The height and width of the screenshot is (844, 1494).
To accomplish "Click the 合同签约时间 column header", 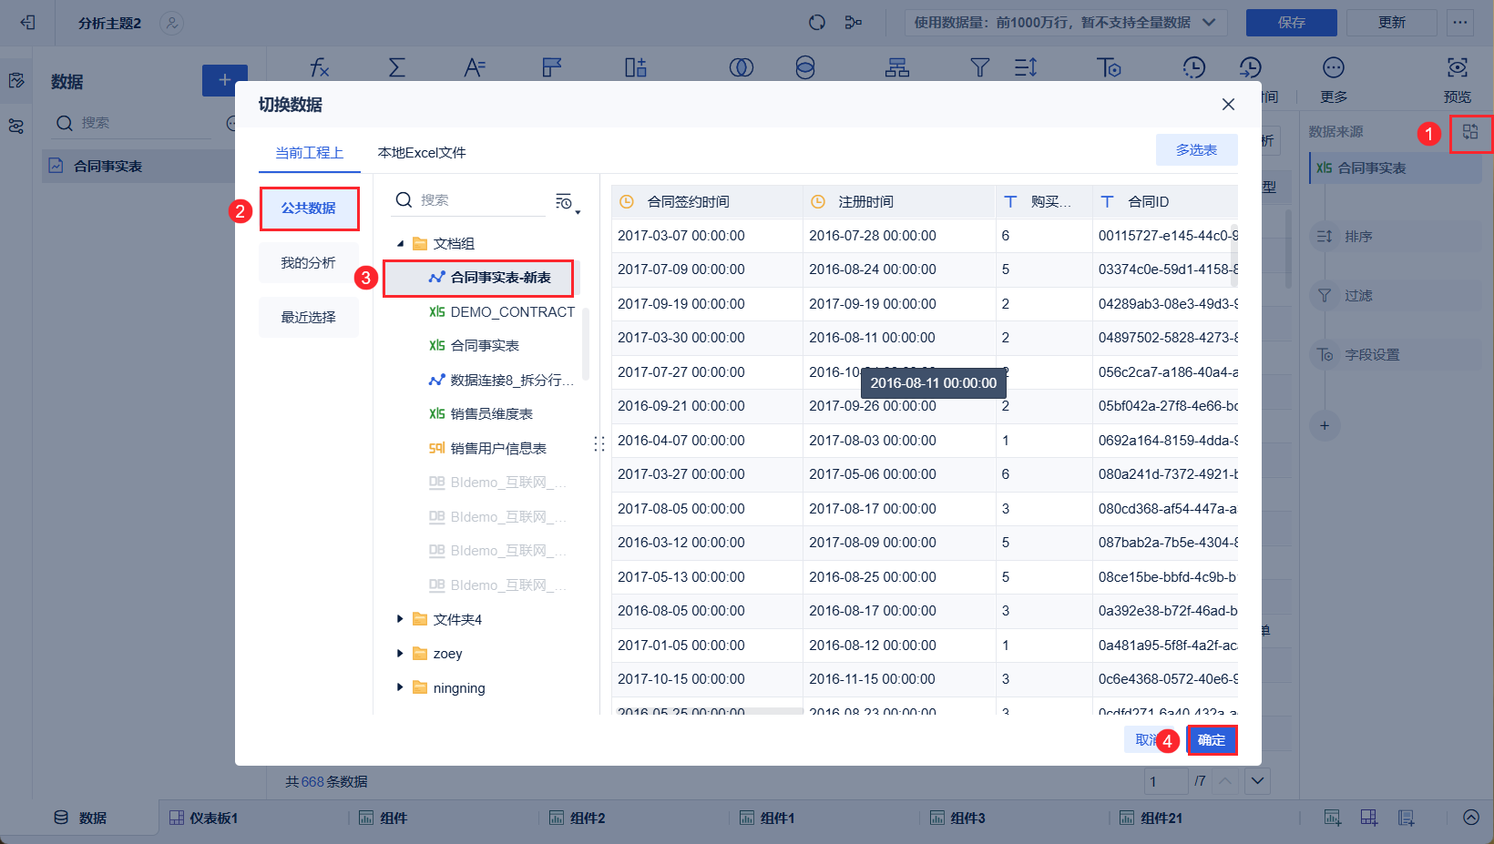I will point(707,202).
